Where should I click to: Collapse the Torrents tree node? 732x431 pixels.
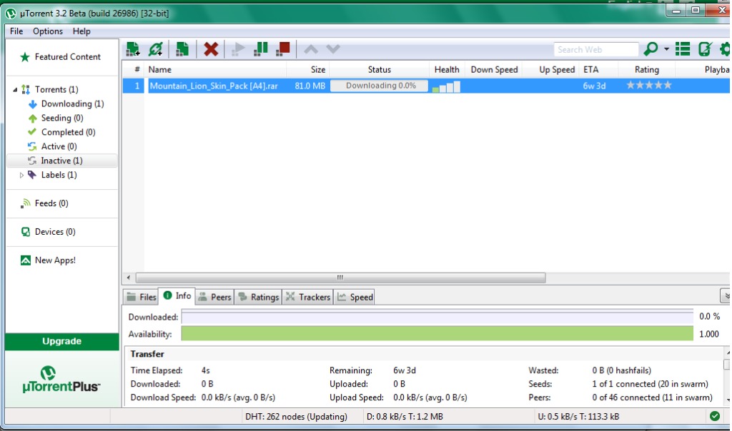click(x=15, y=89)
